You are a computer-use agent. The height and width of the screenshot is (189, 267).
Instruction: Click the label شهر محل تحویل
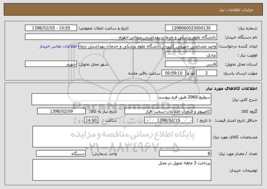[94, 64]
